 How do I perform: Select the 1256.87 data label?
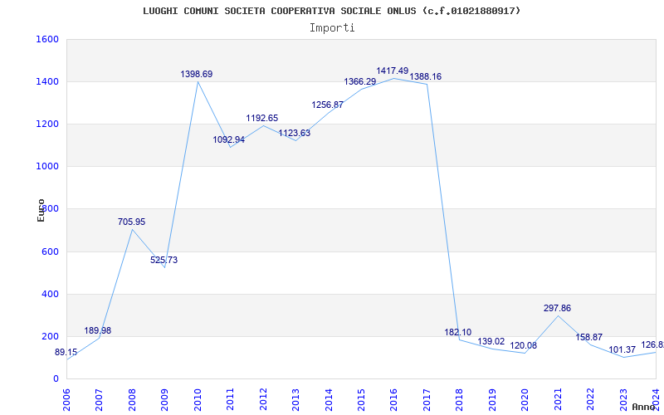[327, 105]
